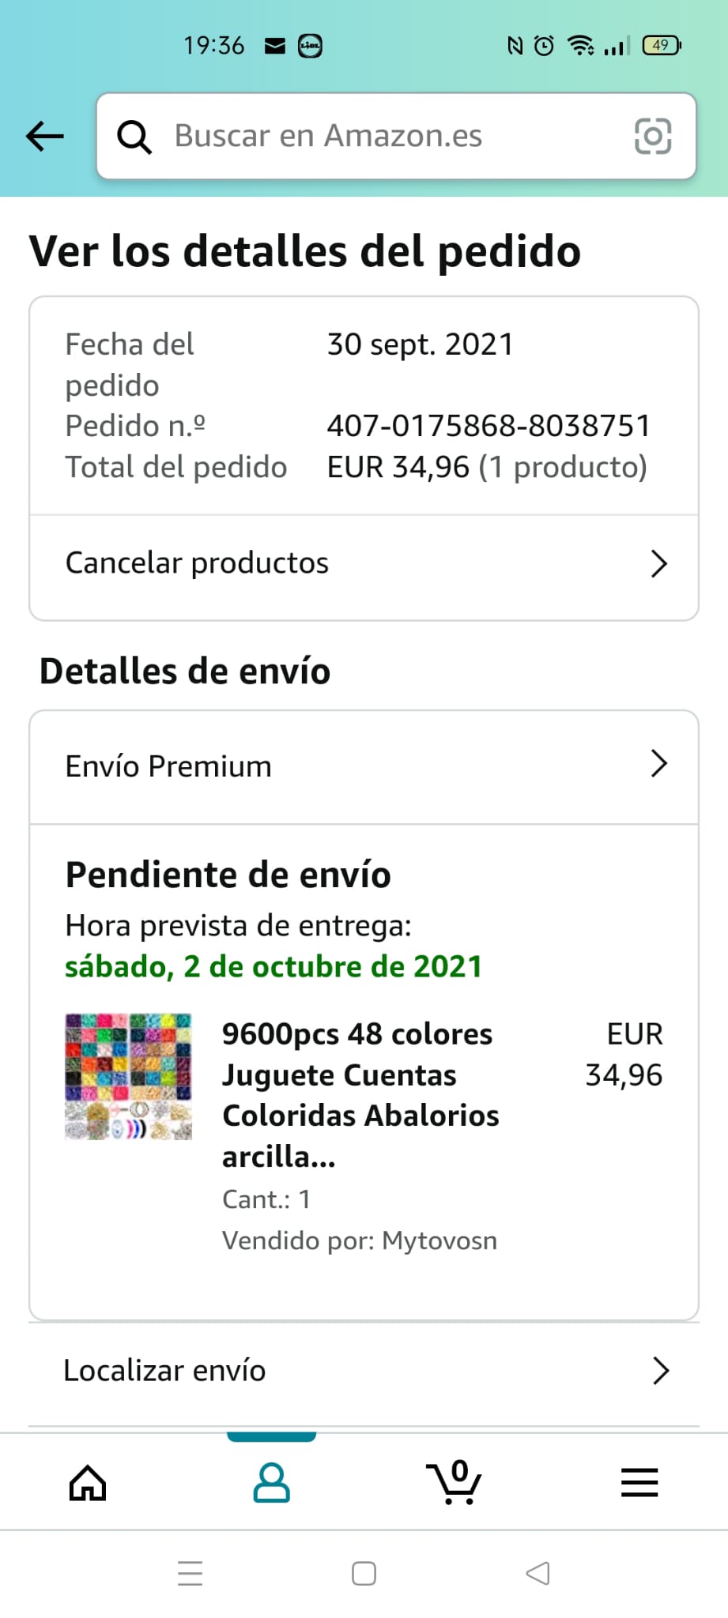Tap the battery status indicator

tap(662, 45)
